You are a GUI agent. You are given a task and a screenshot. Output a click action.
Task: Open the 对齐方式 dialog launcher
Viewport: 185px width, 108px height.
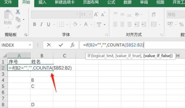(x=161, y=35)
